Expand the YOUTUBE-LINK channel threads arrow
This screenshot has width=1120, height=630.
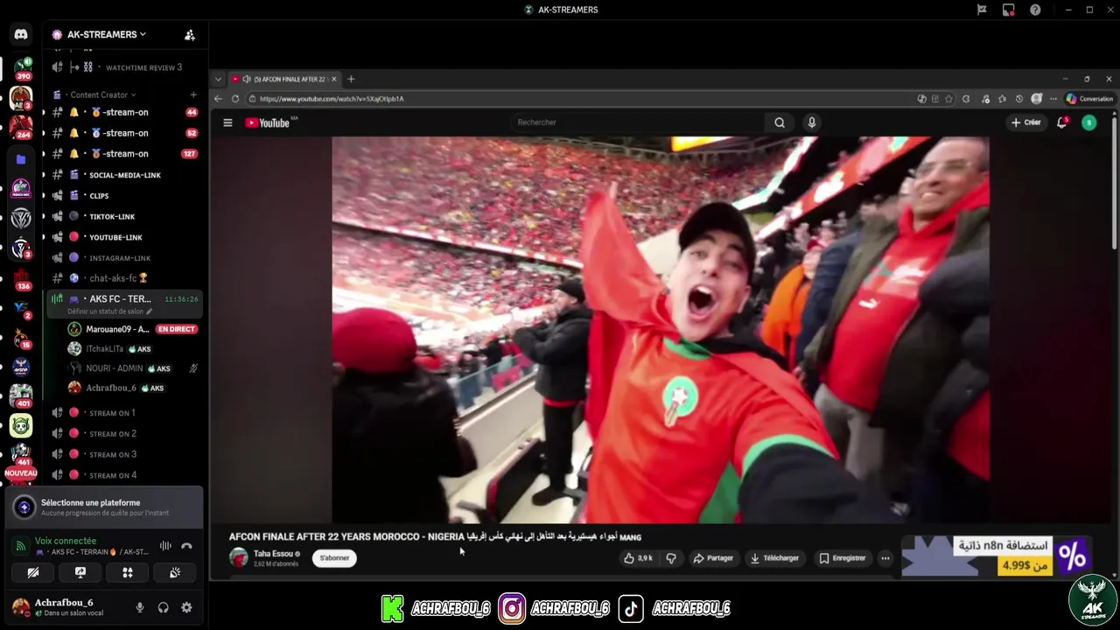[44, 237]
